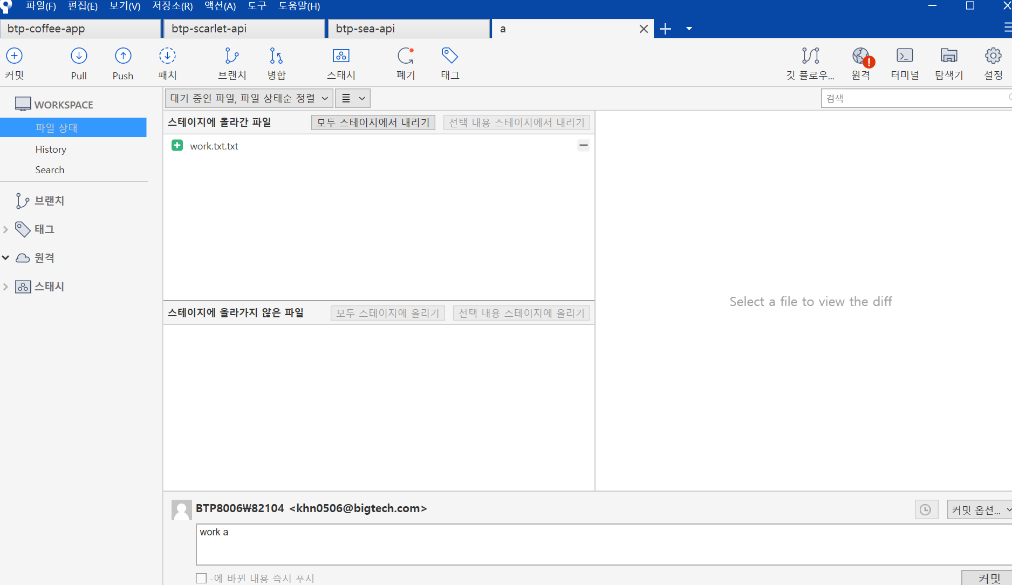Open the tab list dropdown arrow

point(689,29)
